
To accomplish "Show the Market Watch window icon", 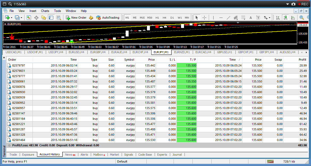I will point(29,18).
